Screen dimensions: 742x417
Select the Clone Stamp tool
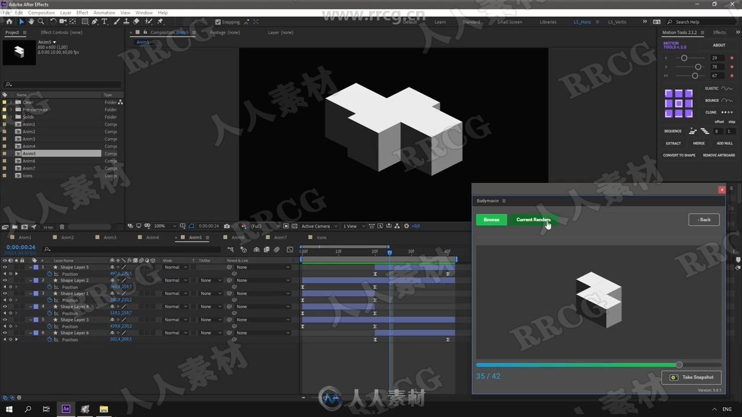tap(126, 21)
